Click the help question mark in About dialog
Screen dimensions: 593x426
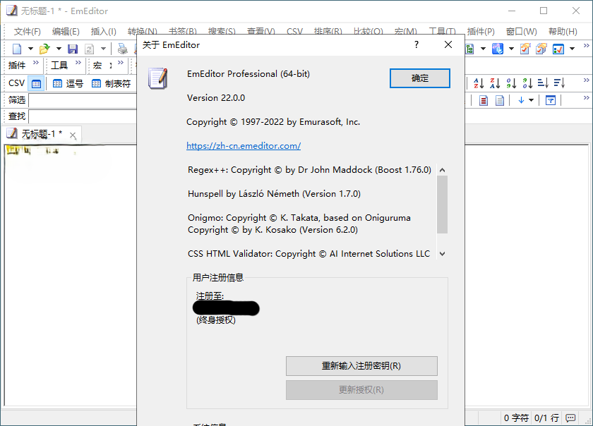click(x=417, y=44)
